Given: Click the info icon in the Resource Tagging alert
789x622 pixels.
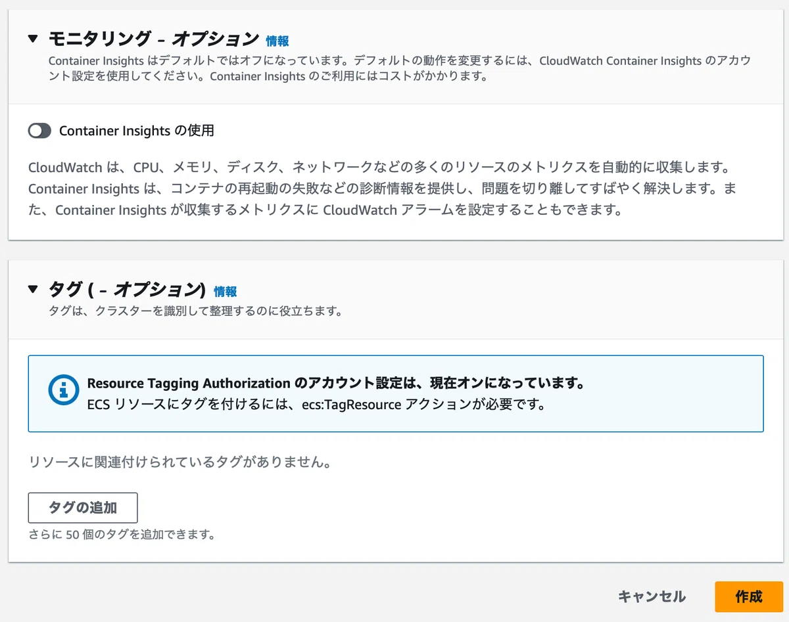Looking at the screenshot, I should click(64, 390).
